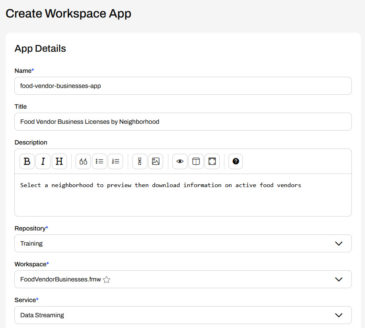The image size is (365, 328).
Task: Toggle description preview with eye icon
Action: coord(180,161)
